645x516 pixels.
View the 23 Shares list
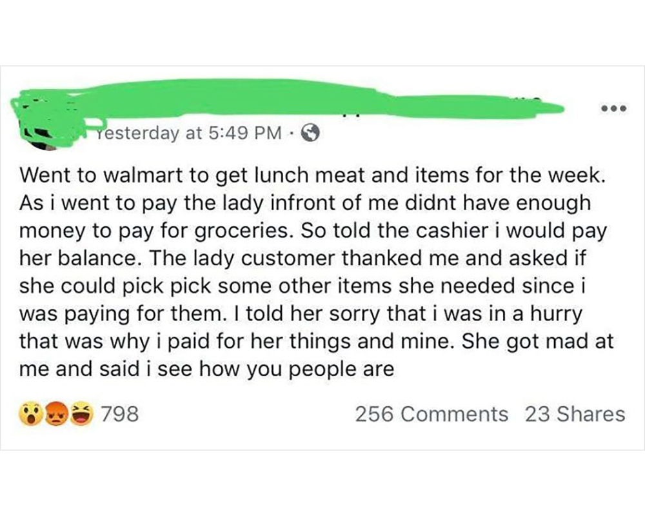tap(575, 413)
